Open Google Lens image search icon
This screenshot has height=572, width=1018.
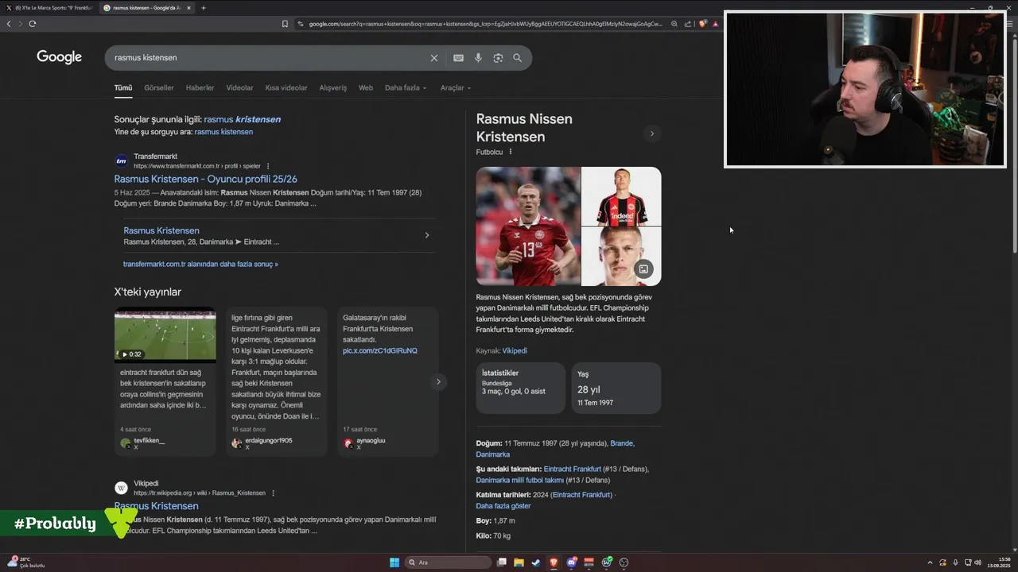coord(498,58)
